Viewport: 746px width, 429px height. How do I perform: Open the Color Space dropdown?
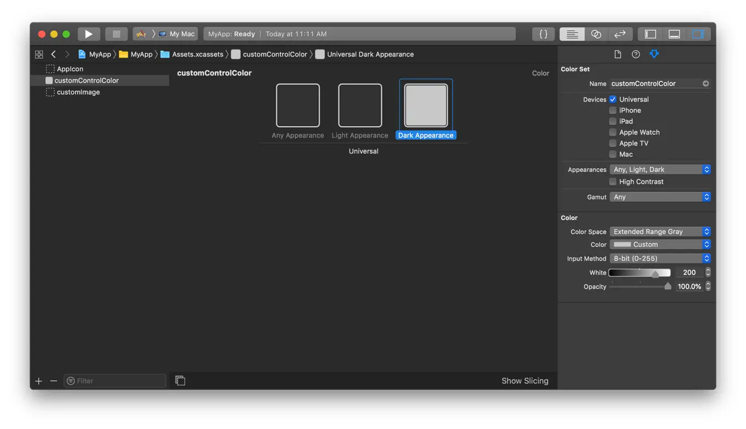click(x=660, y=232)
